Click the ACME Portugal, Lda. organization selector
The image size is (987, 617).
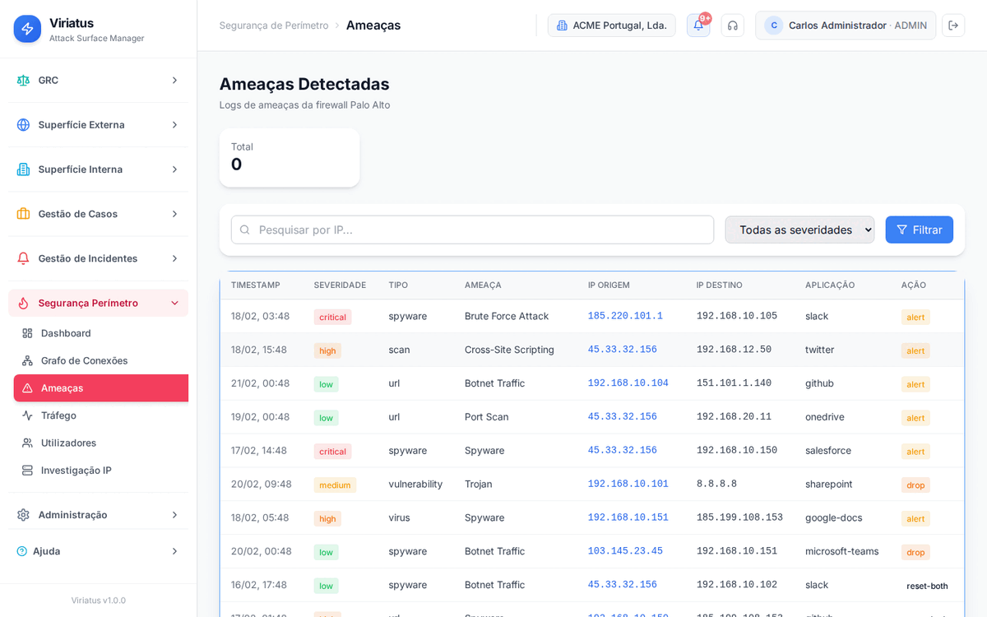pos(611,26)
